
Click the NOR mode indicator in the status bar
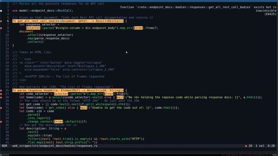pyautogui.click(x=4, y=146)
